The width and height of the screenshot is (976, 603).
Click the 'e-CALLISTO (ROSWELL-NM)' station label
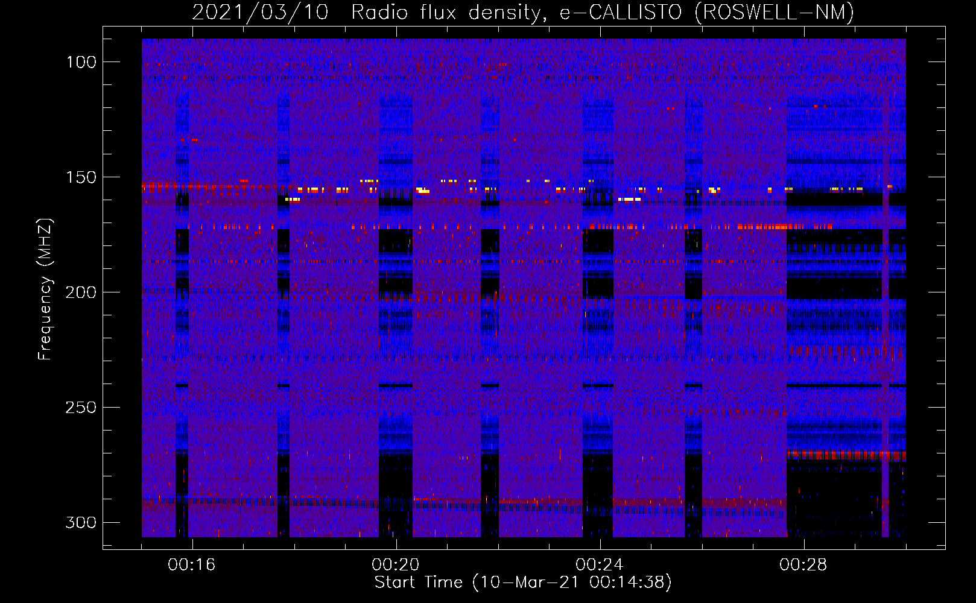707,13
